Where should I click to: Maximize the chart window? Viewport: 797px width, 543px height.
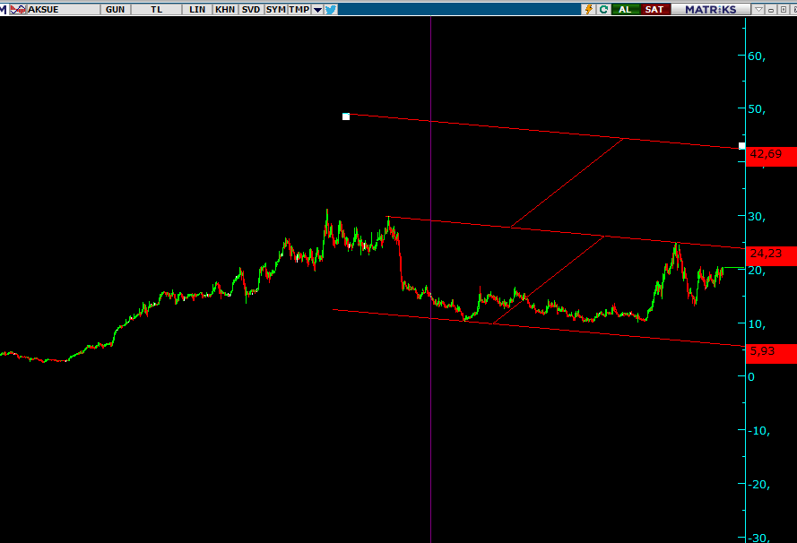point(784,9)
